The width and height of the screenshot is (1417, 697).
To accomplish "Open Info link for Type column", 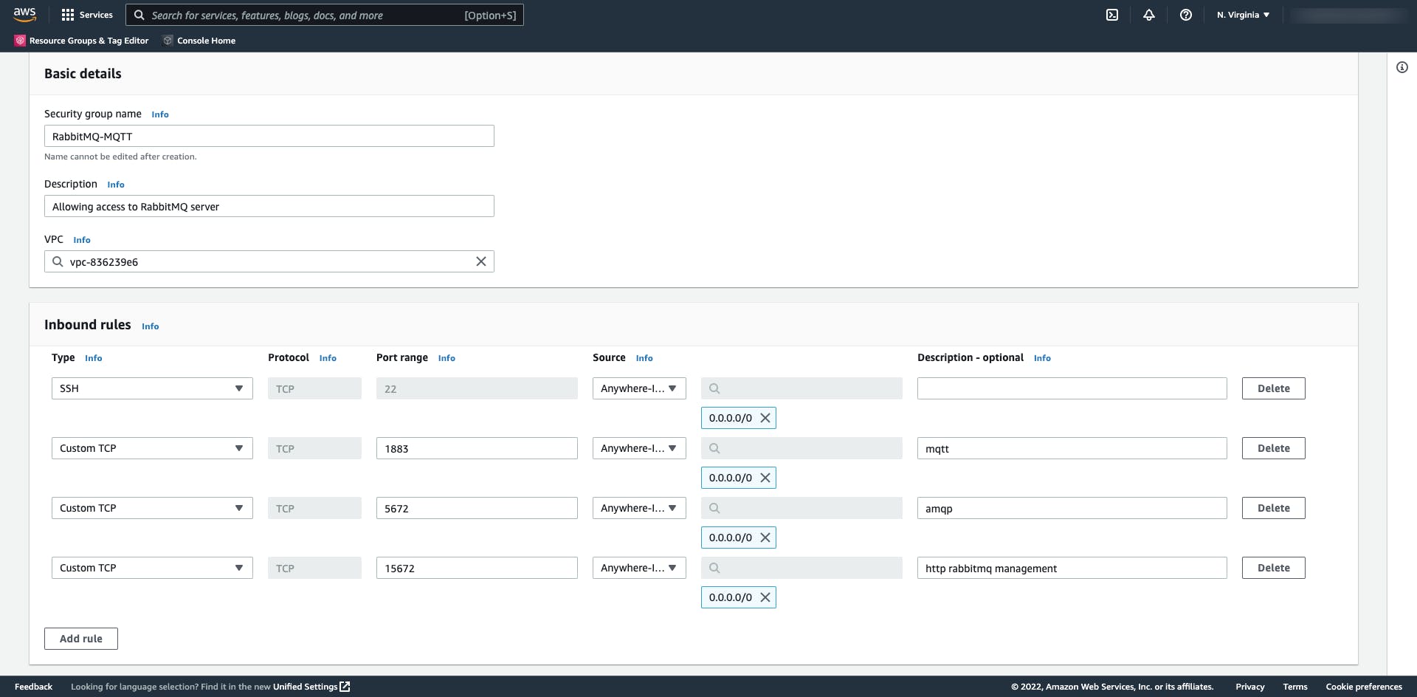I will coord(94,358).
